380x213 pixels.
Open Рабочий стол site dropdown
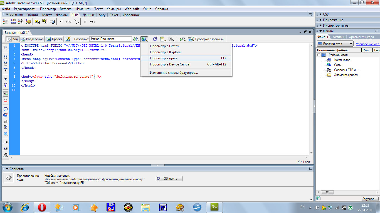point(335,44)
